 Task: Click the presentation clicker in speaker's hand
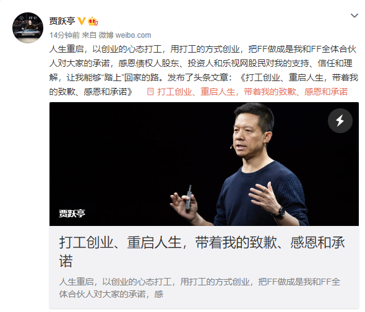point(189,197)
